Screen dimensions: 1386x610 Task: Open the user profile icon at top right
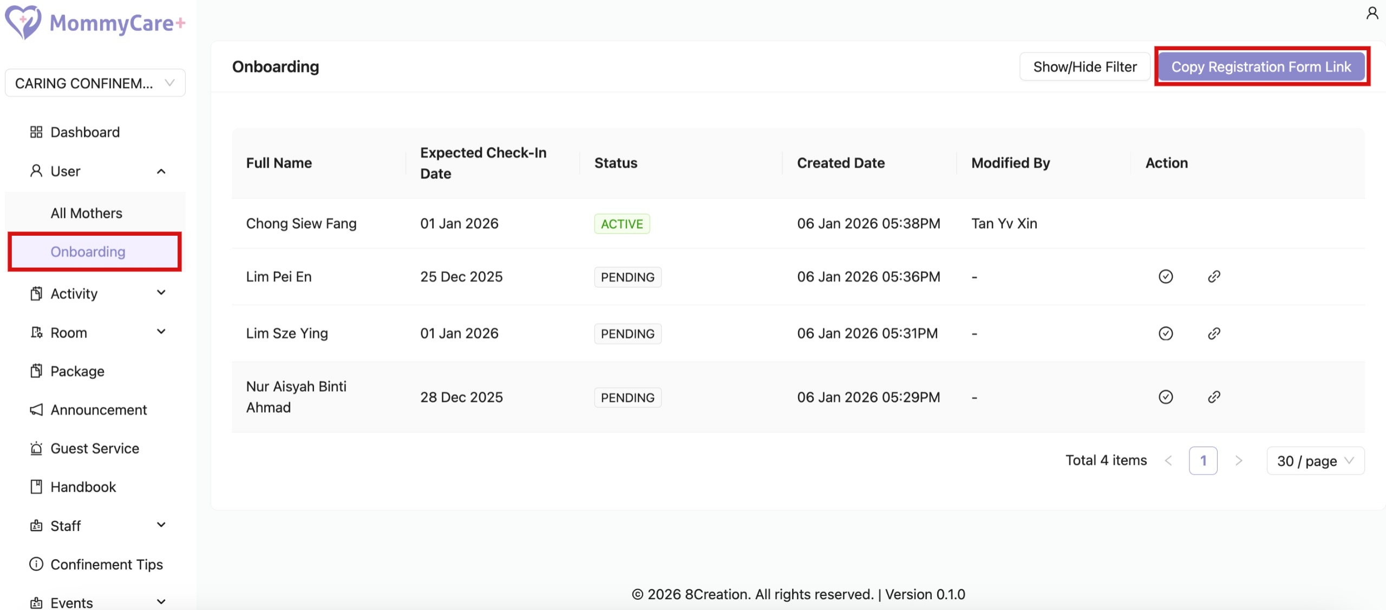point(1372,12)
